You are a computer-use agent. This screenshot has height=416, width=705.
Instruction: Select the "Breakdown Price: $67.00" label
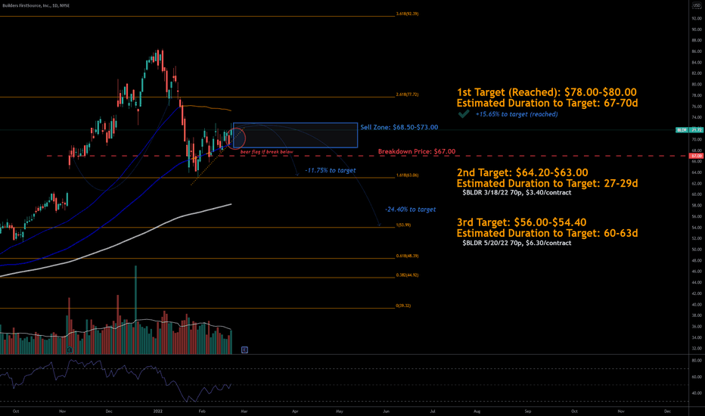417,151
